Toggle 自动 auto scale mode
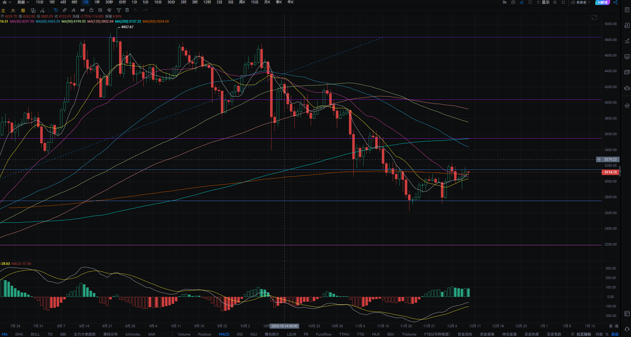Viewport: 631px width, 337px height. [x=615, y=334]
